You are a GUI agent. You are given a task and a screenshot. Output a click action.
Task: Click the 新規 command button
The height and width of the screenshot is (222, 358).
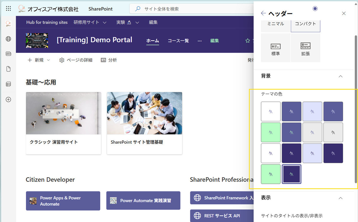point(39,60)
